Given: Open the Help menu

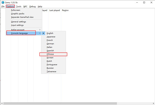Looking at the screenshot, I should [x=40, y=6].
